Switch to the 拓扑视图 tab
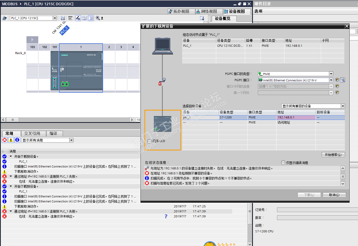 point(182,11)
